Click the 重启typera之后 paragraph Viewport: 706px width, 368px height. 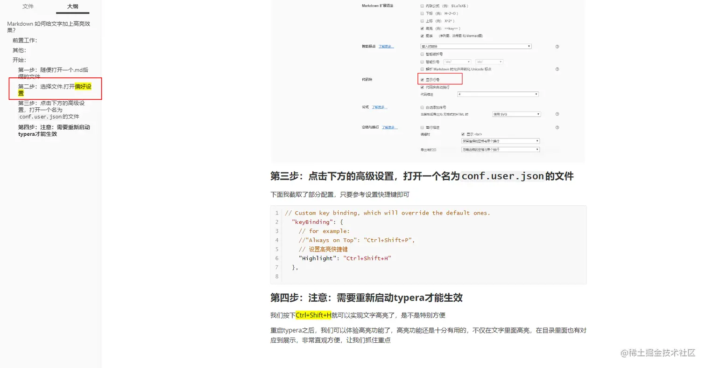click(428, 335)
